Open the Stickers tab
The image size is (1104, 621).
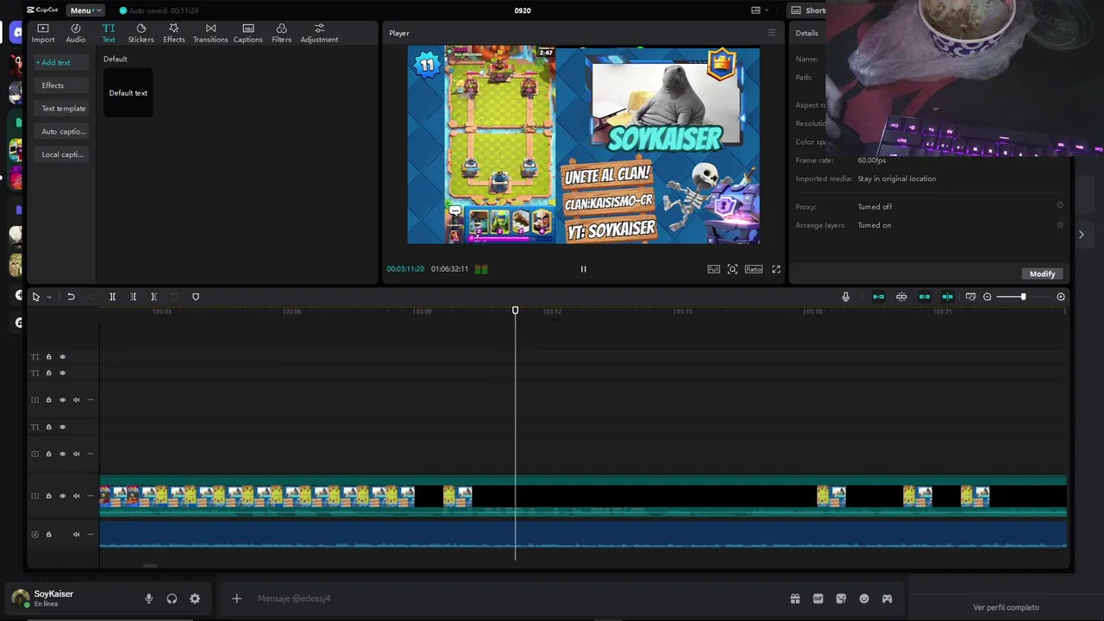tap(141, 33)
